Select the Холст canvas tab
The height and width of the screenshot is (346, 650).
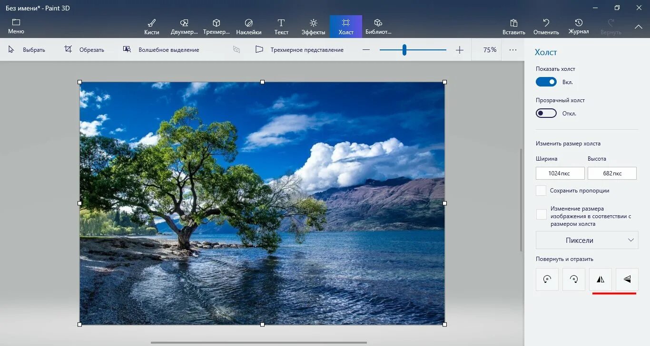pos(346,27)
